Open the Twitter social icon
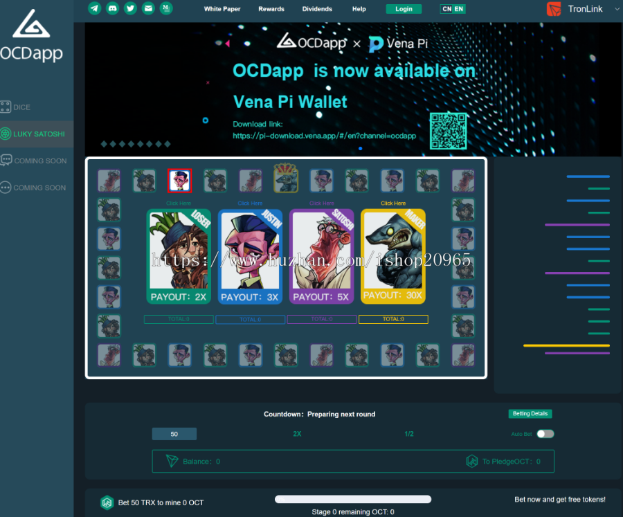The width and height of the screenshot is (623, 517). (130, 8)
